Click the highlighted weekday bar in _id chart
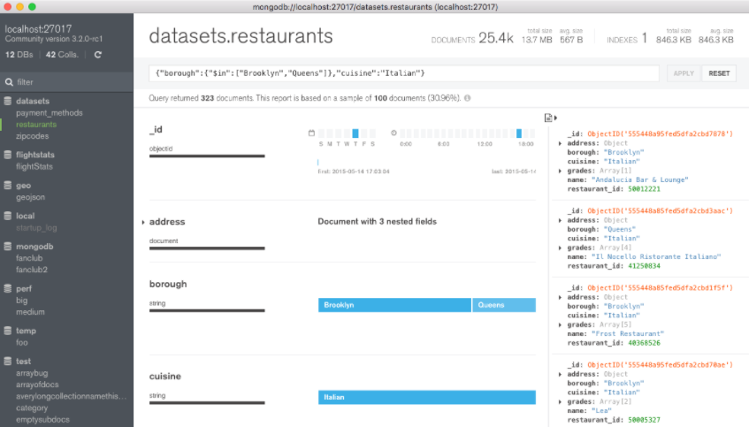 [x=355, y=133]
